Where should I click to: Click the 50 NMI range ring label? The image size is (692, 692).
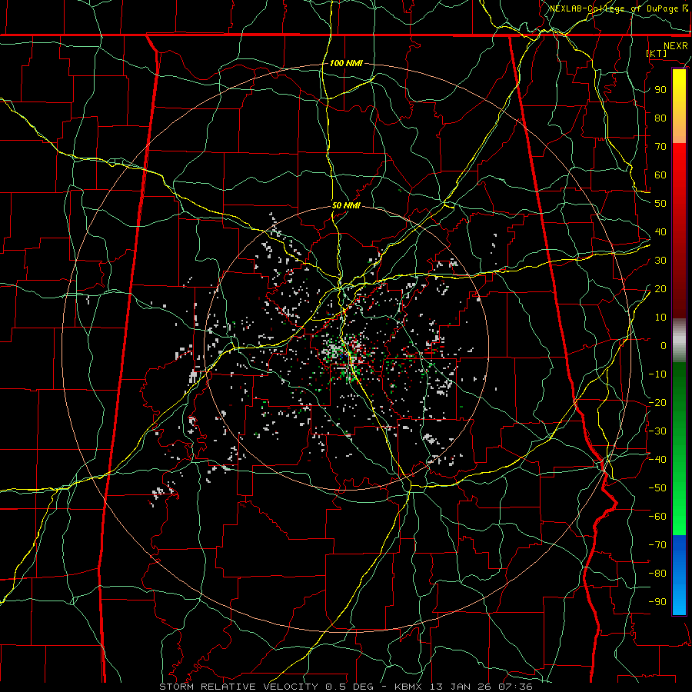[x=346, y=205]
